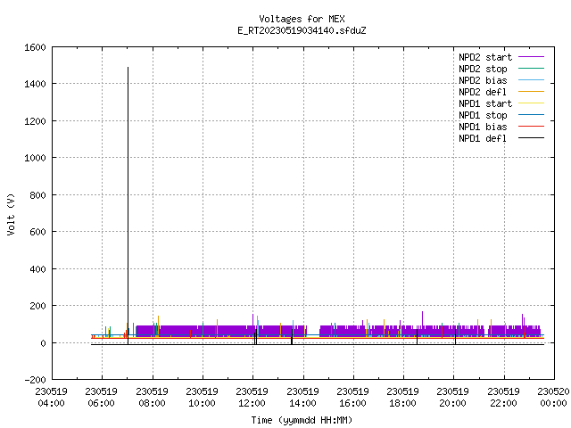Screen dimensions: 571x428
Task: Click the '230519 12:00' x-axis tick label
Action: (x=252, y=397)
